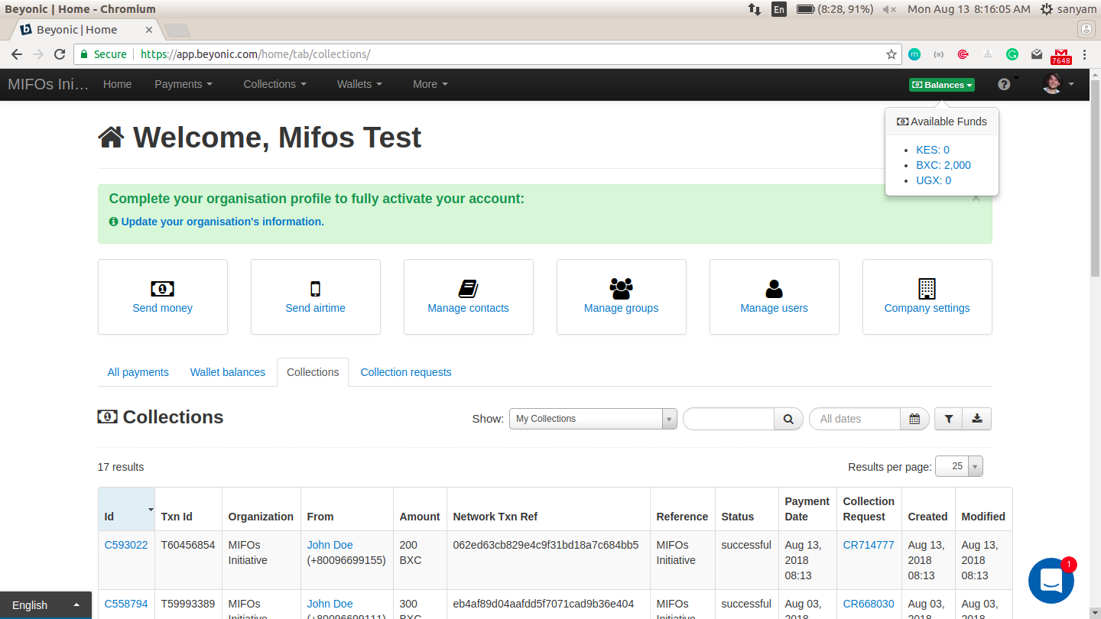1101x619 pixels.
Task: Click the Send money icon card
Action: pos(163,297)
